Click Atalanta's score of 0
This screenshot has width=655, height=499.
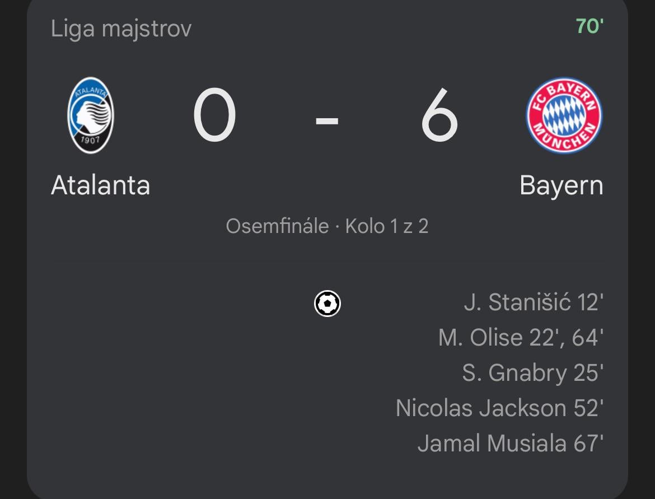pyautogui.click(x=214, y=116)
